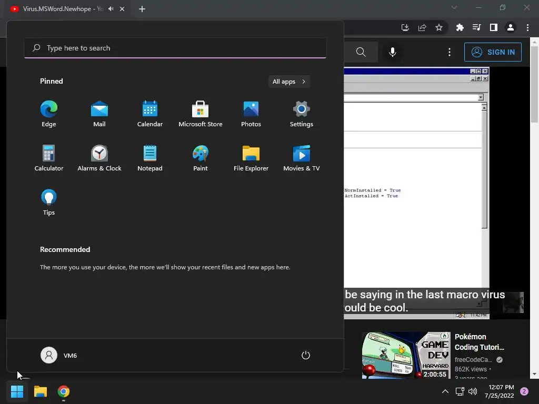Click YouTube search magnifier button

click(361, 52)
